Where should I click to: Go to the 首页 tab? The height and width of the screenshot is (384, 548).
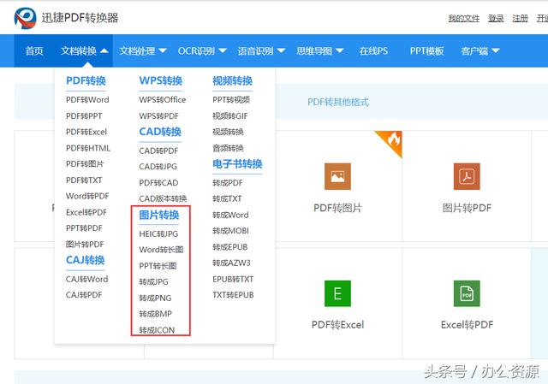(x=34, y=51)
